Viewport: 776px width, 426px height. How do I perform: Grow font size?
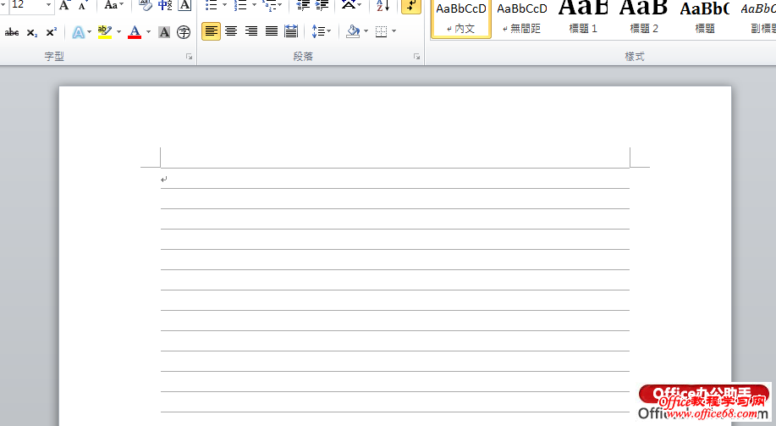point(63,5)
